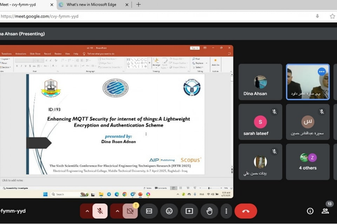Open options on the highlighted video tile
Viewport: 337px width, 224px height.
click(322, 72)
